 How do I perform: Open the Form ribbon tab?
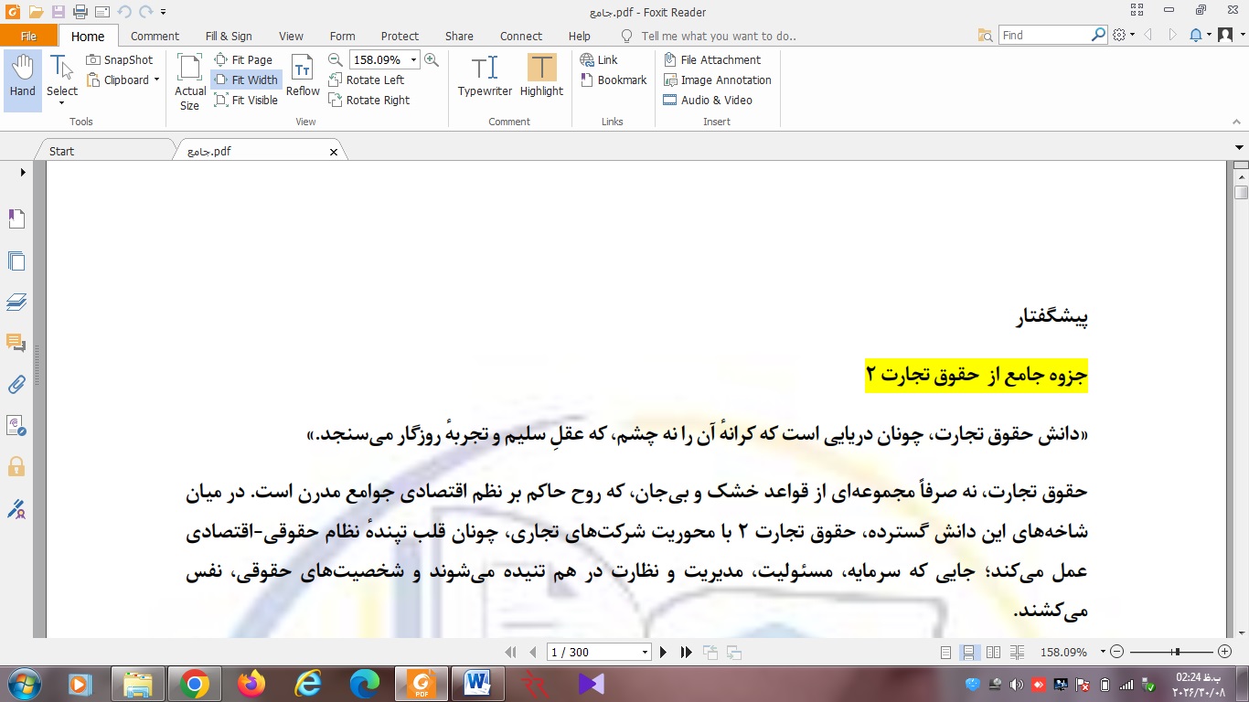(x=342, y=36)
